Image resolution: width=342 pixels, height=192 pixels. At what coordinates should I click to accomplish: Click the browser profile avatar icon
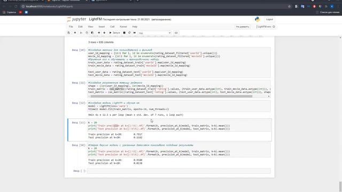332,6
